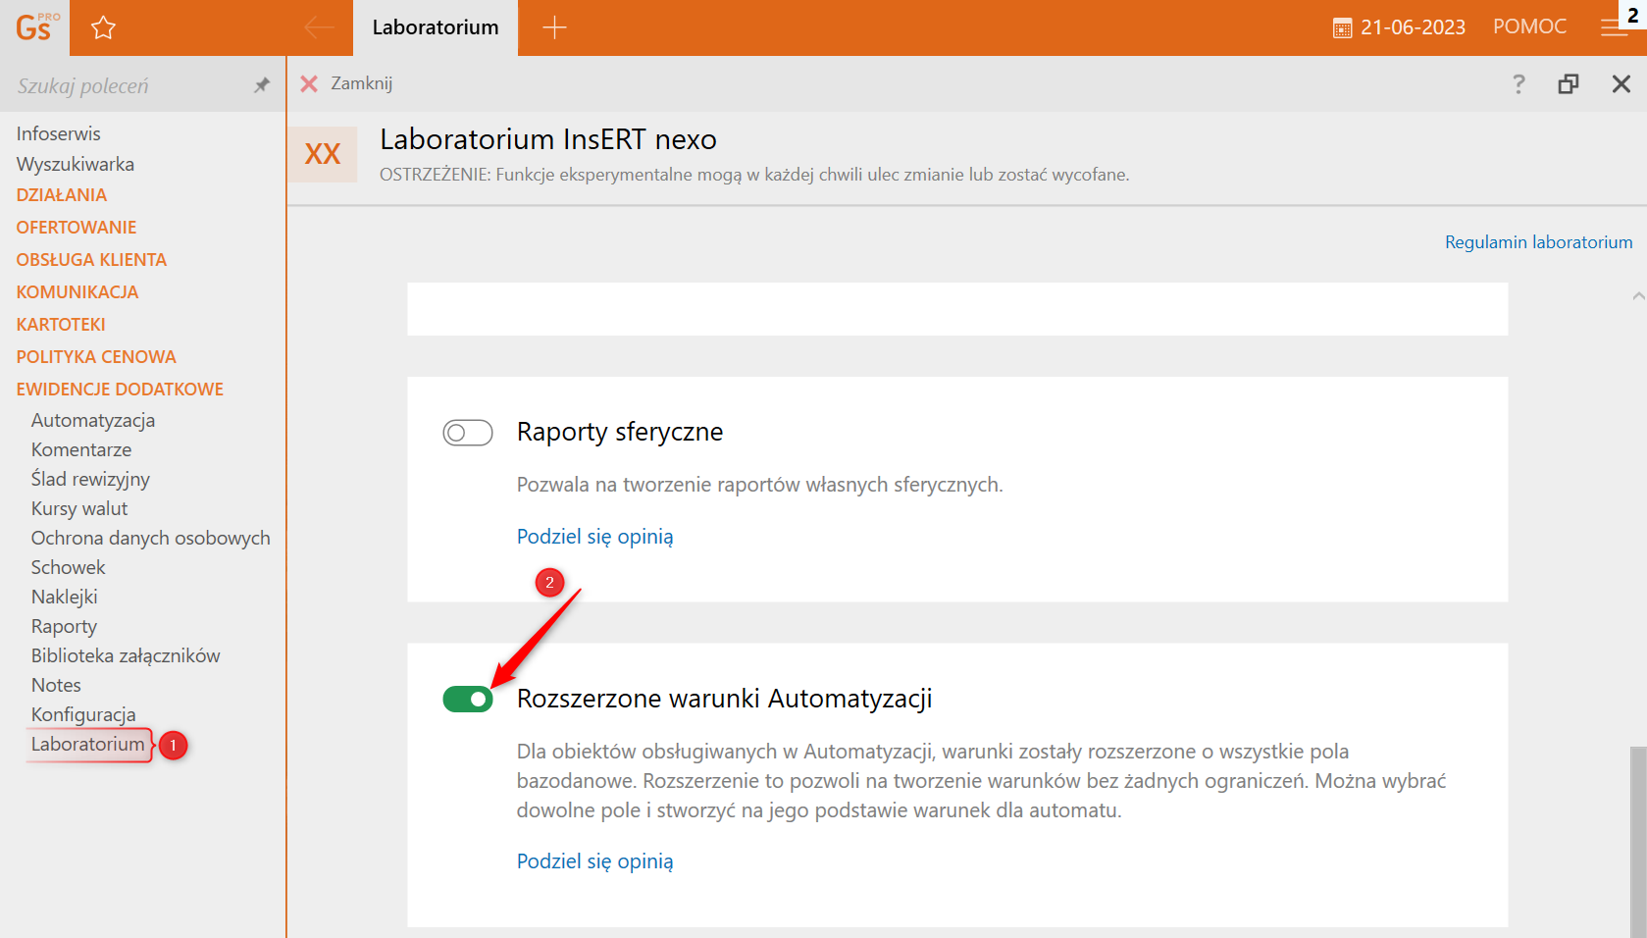The image size is (1647, 938).
Task: Expand the KARTOTEKI section
Action: [x=61, y=325]
